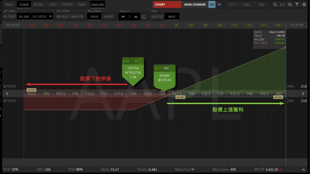This screenshot has width=310, height=174.
Task: Click the BUY 100 shares position marker
Action: (x=164, y=78)
